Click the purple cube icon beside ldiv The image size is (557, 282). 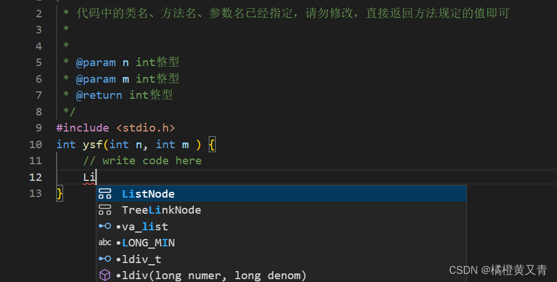(105, 275)
